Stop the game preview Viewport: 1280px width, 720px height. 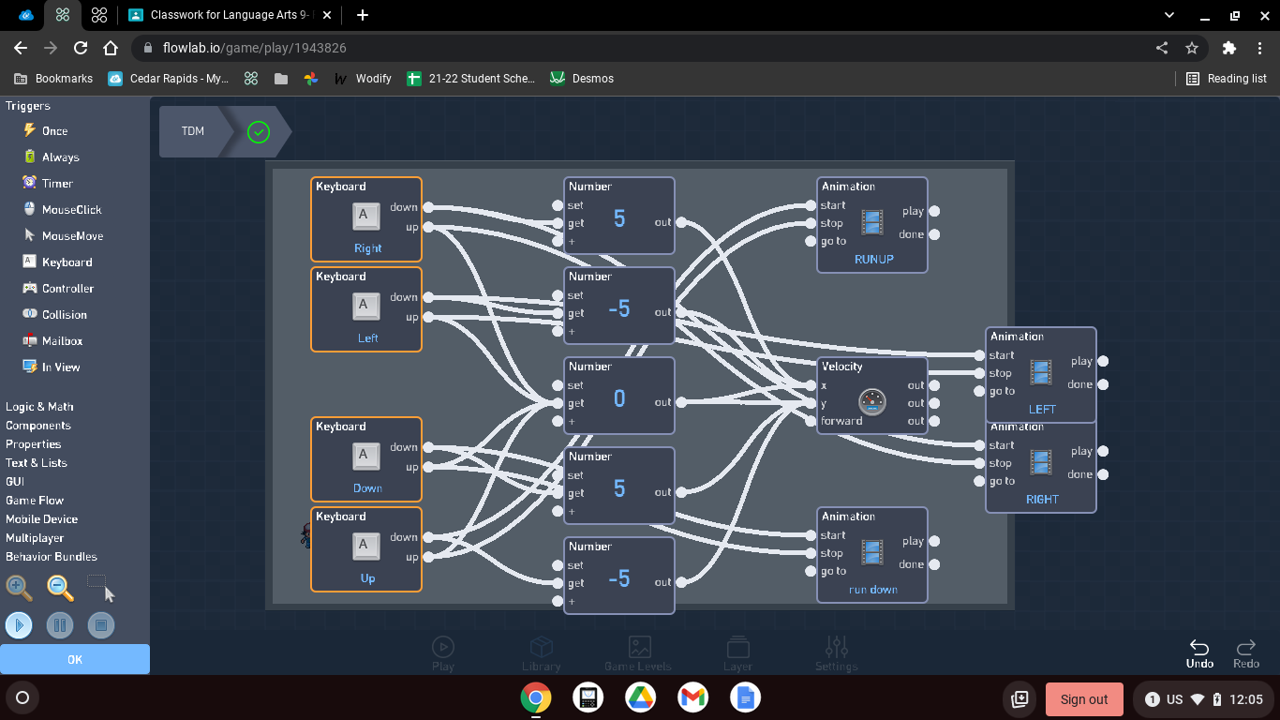[101, 624]
